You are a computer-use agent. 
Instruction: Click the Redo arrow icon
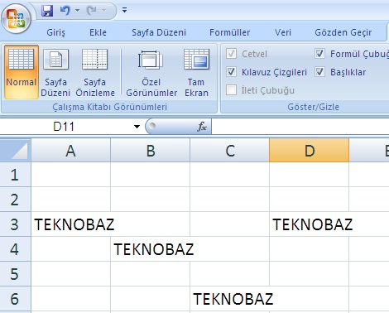pos(91,11)
